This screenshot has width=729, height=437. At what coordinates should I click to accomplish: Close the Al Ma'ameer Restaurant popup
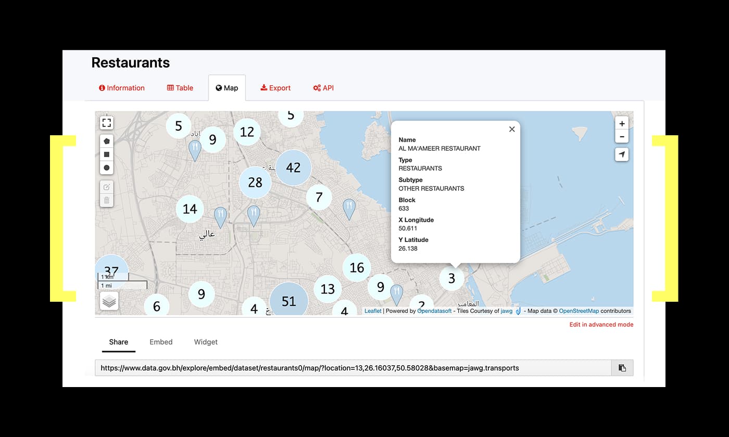[512, 130]
